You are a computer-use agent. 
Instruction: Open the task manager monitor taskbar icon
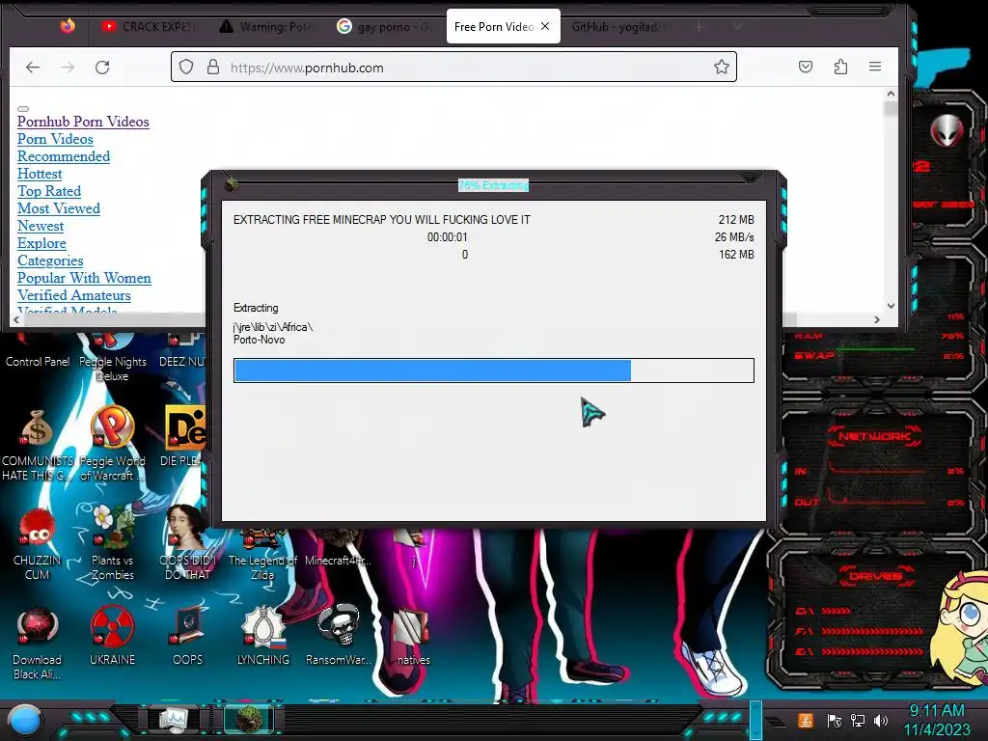click(174, 720)
